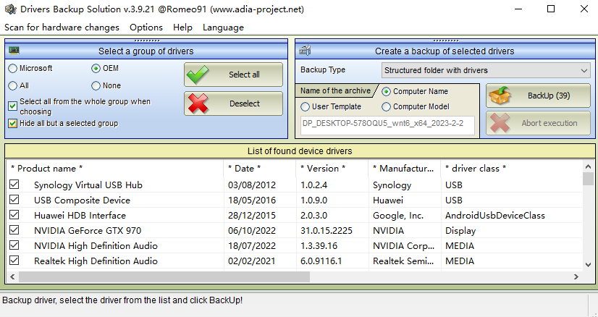
Task: Click the horizontal scrollbar left arrow
Action: (13, 276)
